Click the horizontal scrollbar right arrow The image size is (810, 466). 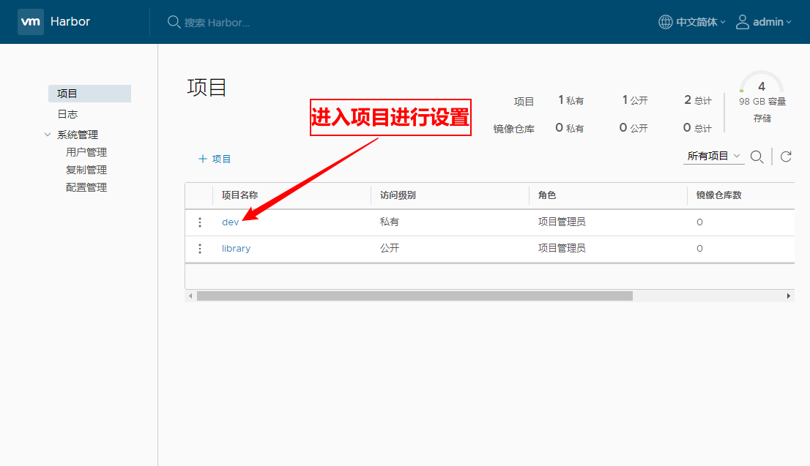(789, 296)
